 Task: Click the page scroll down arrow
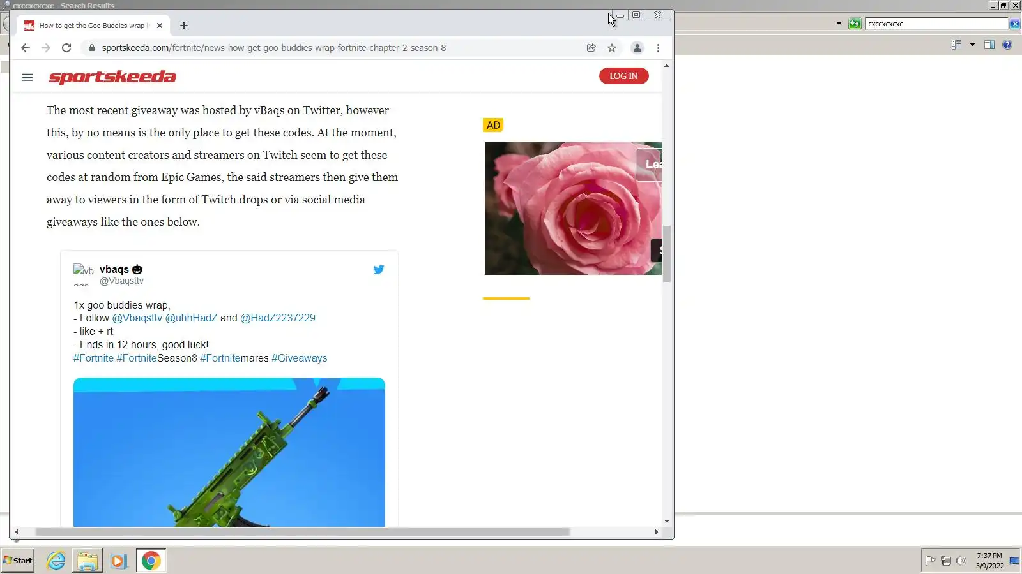(667, 521)
